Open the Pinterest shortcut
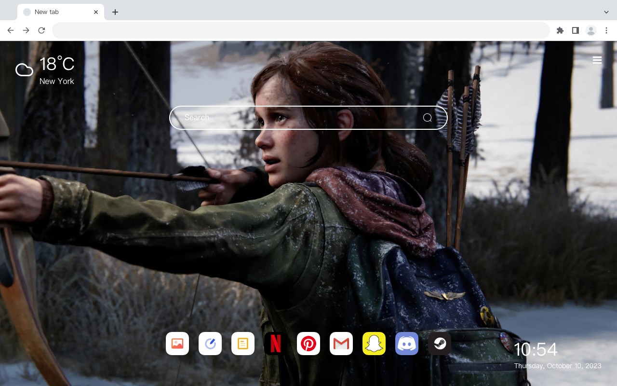 point(308,344)
